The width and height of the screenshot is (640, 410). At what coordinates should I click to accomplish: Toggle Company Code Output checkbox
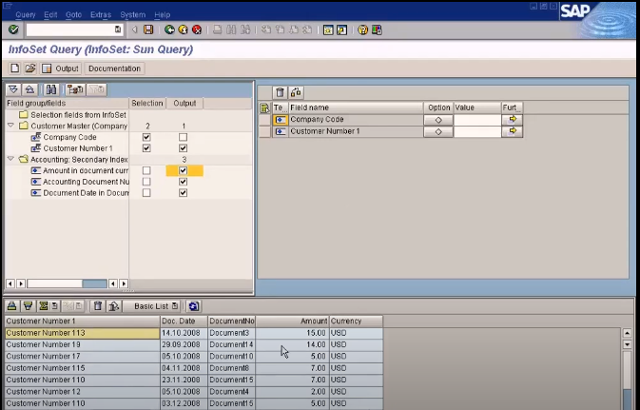(183, 137)
